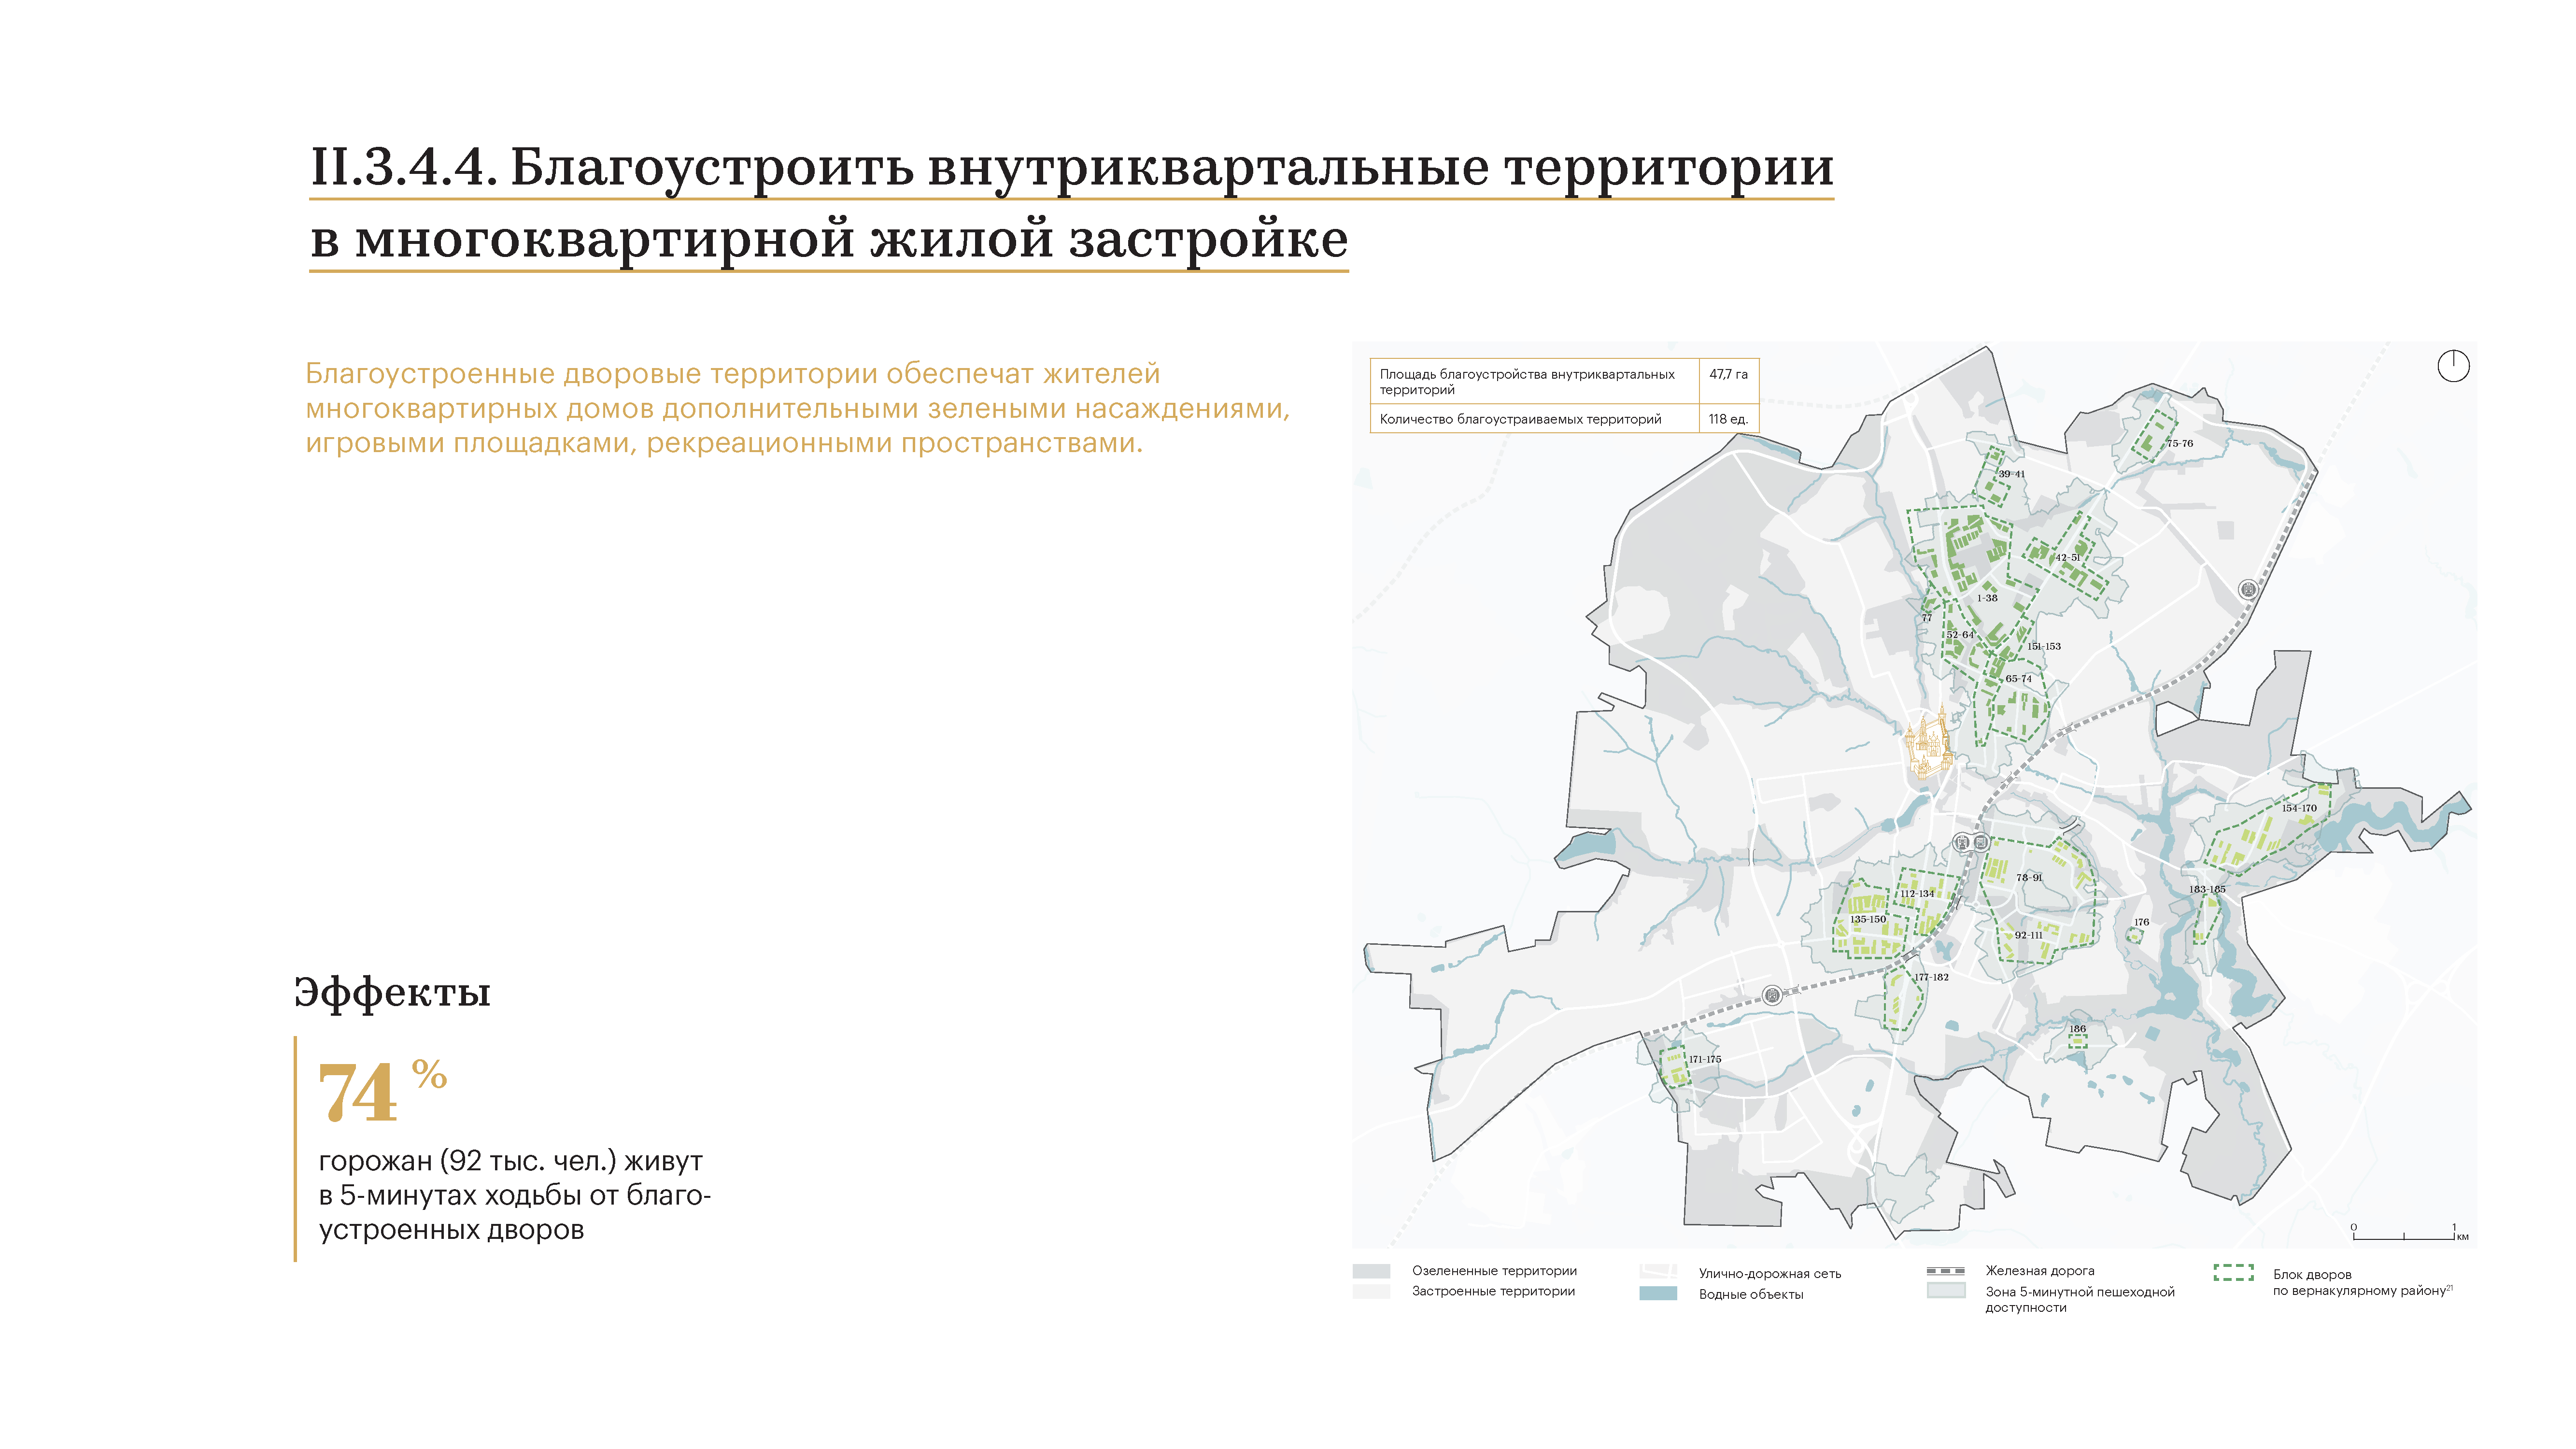Click the map label '92-111'
The image size is (2576, 1449).
tap(2028, 935)
